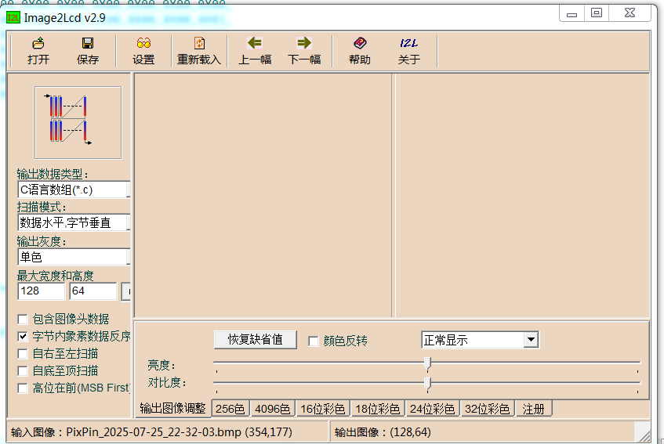664x444 pixels.
Task: Open 扫描模式 dropdown showing 数据水平,字节垂直
Action: pyautogui.click(x=74, y=222)
